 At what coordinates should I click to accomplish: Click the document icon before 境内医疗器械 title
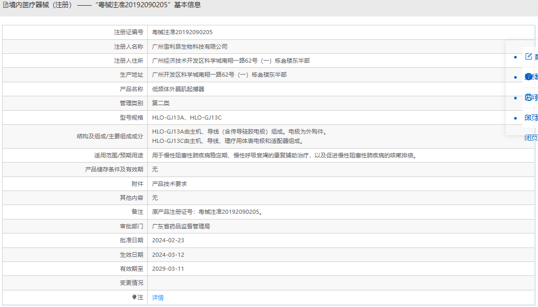pos(6,5)
